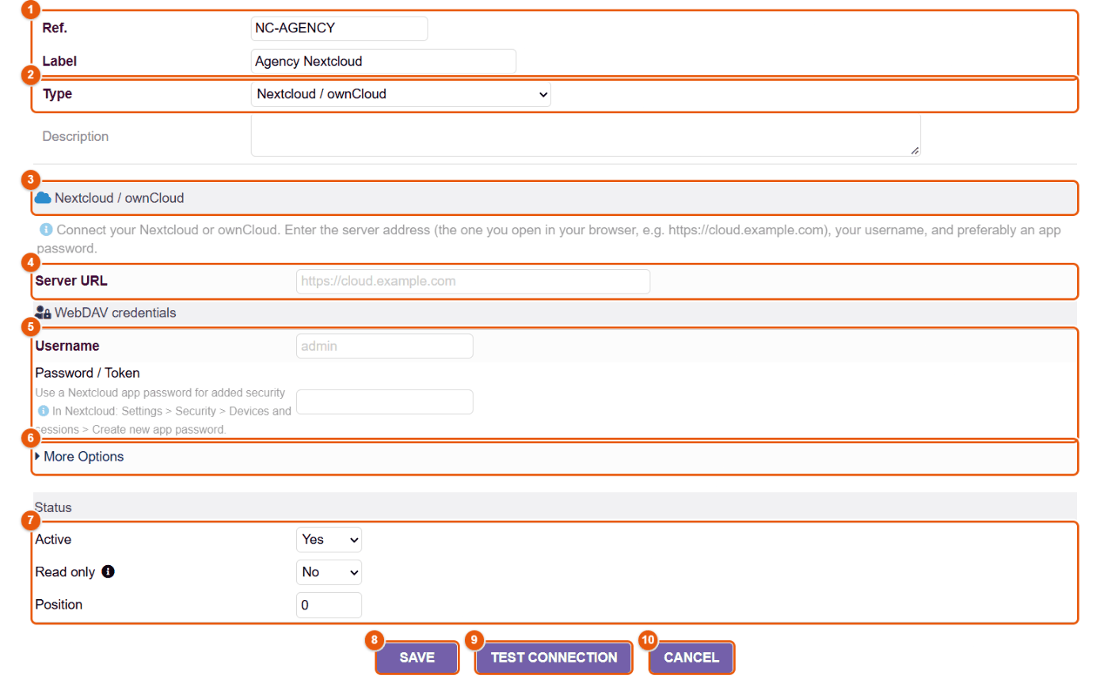Viewport: 1104px width, 687px height.
Task: Click the Nextcloud / ownCloud section heading text
Action: point(120,198)
